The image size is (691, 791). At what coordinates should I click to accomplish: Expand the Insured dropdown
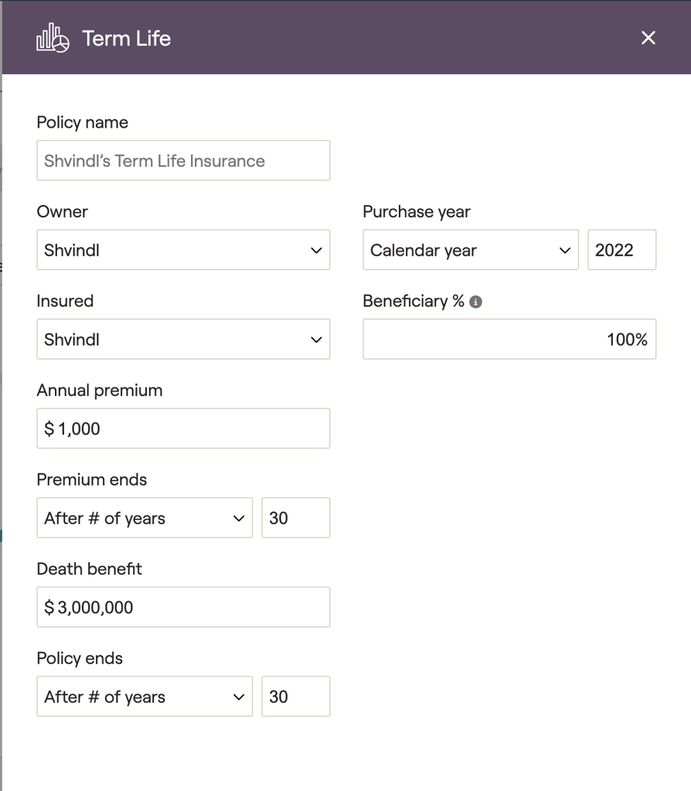tap(183, 339)
